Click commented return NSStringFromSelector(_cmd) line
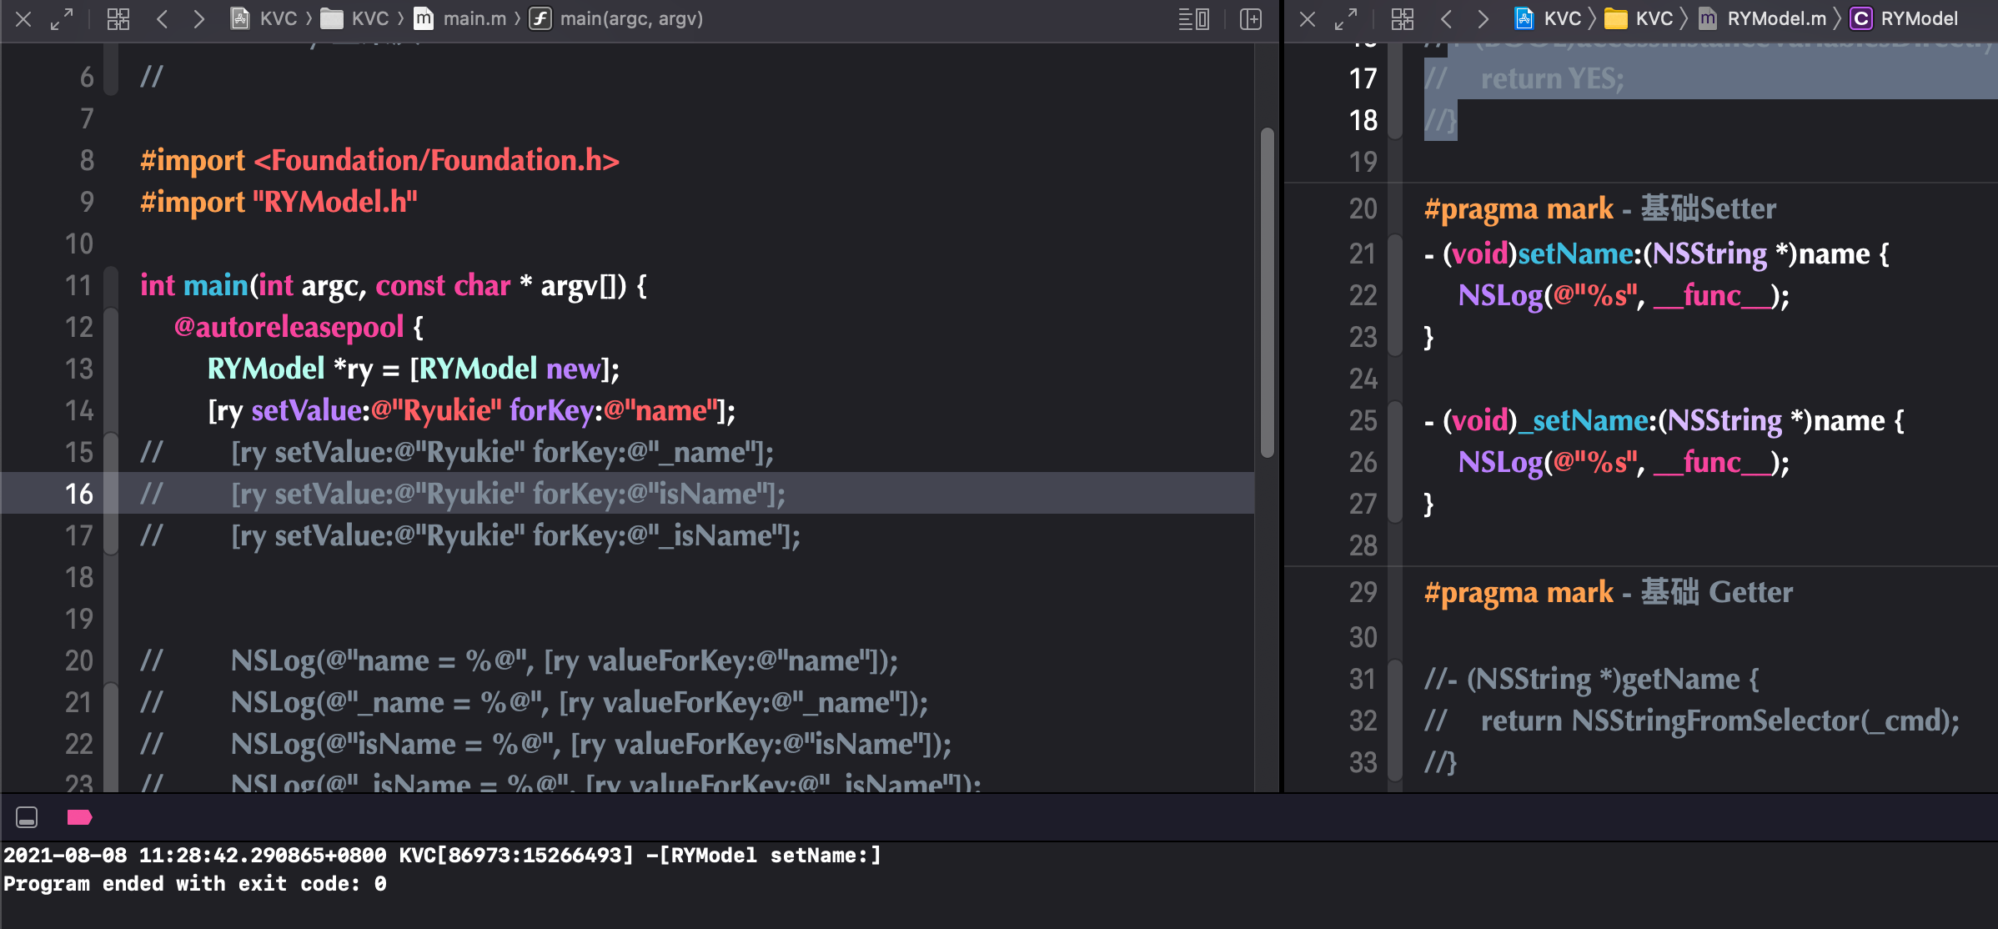Screen dimensions: 1998x929 pos(1693,721)
